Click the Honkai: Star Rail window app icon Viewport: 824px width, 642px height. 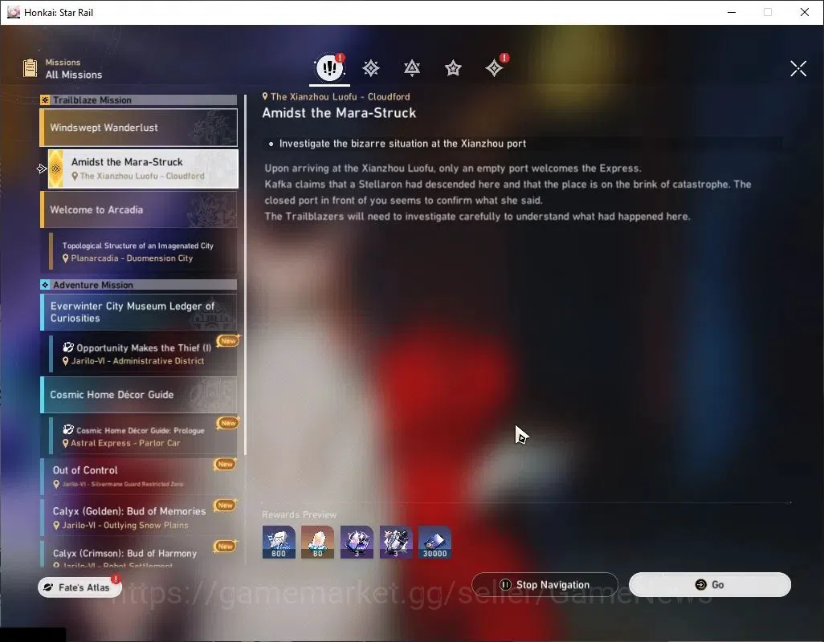pyautogui.click(x=14, y=12)
